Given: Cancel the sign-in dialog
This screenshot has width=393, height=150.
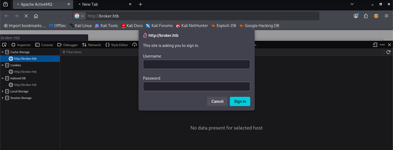Looking at the screenshot, I should (217, 101).
